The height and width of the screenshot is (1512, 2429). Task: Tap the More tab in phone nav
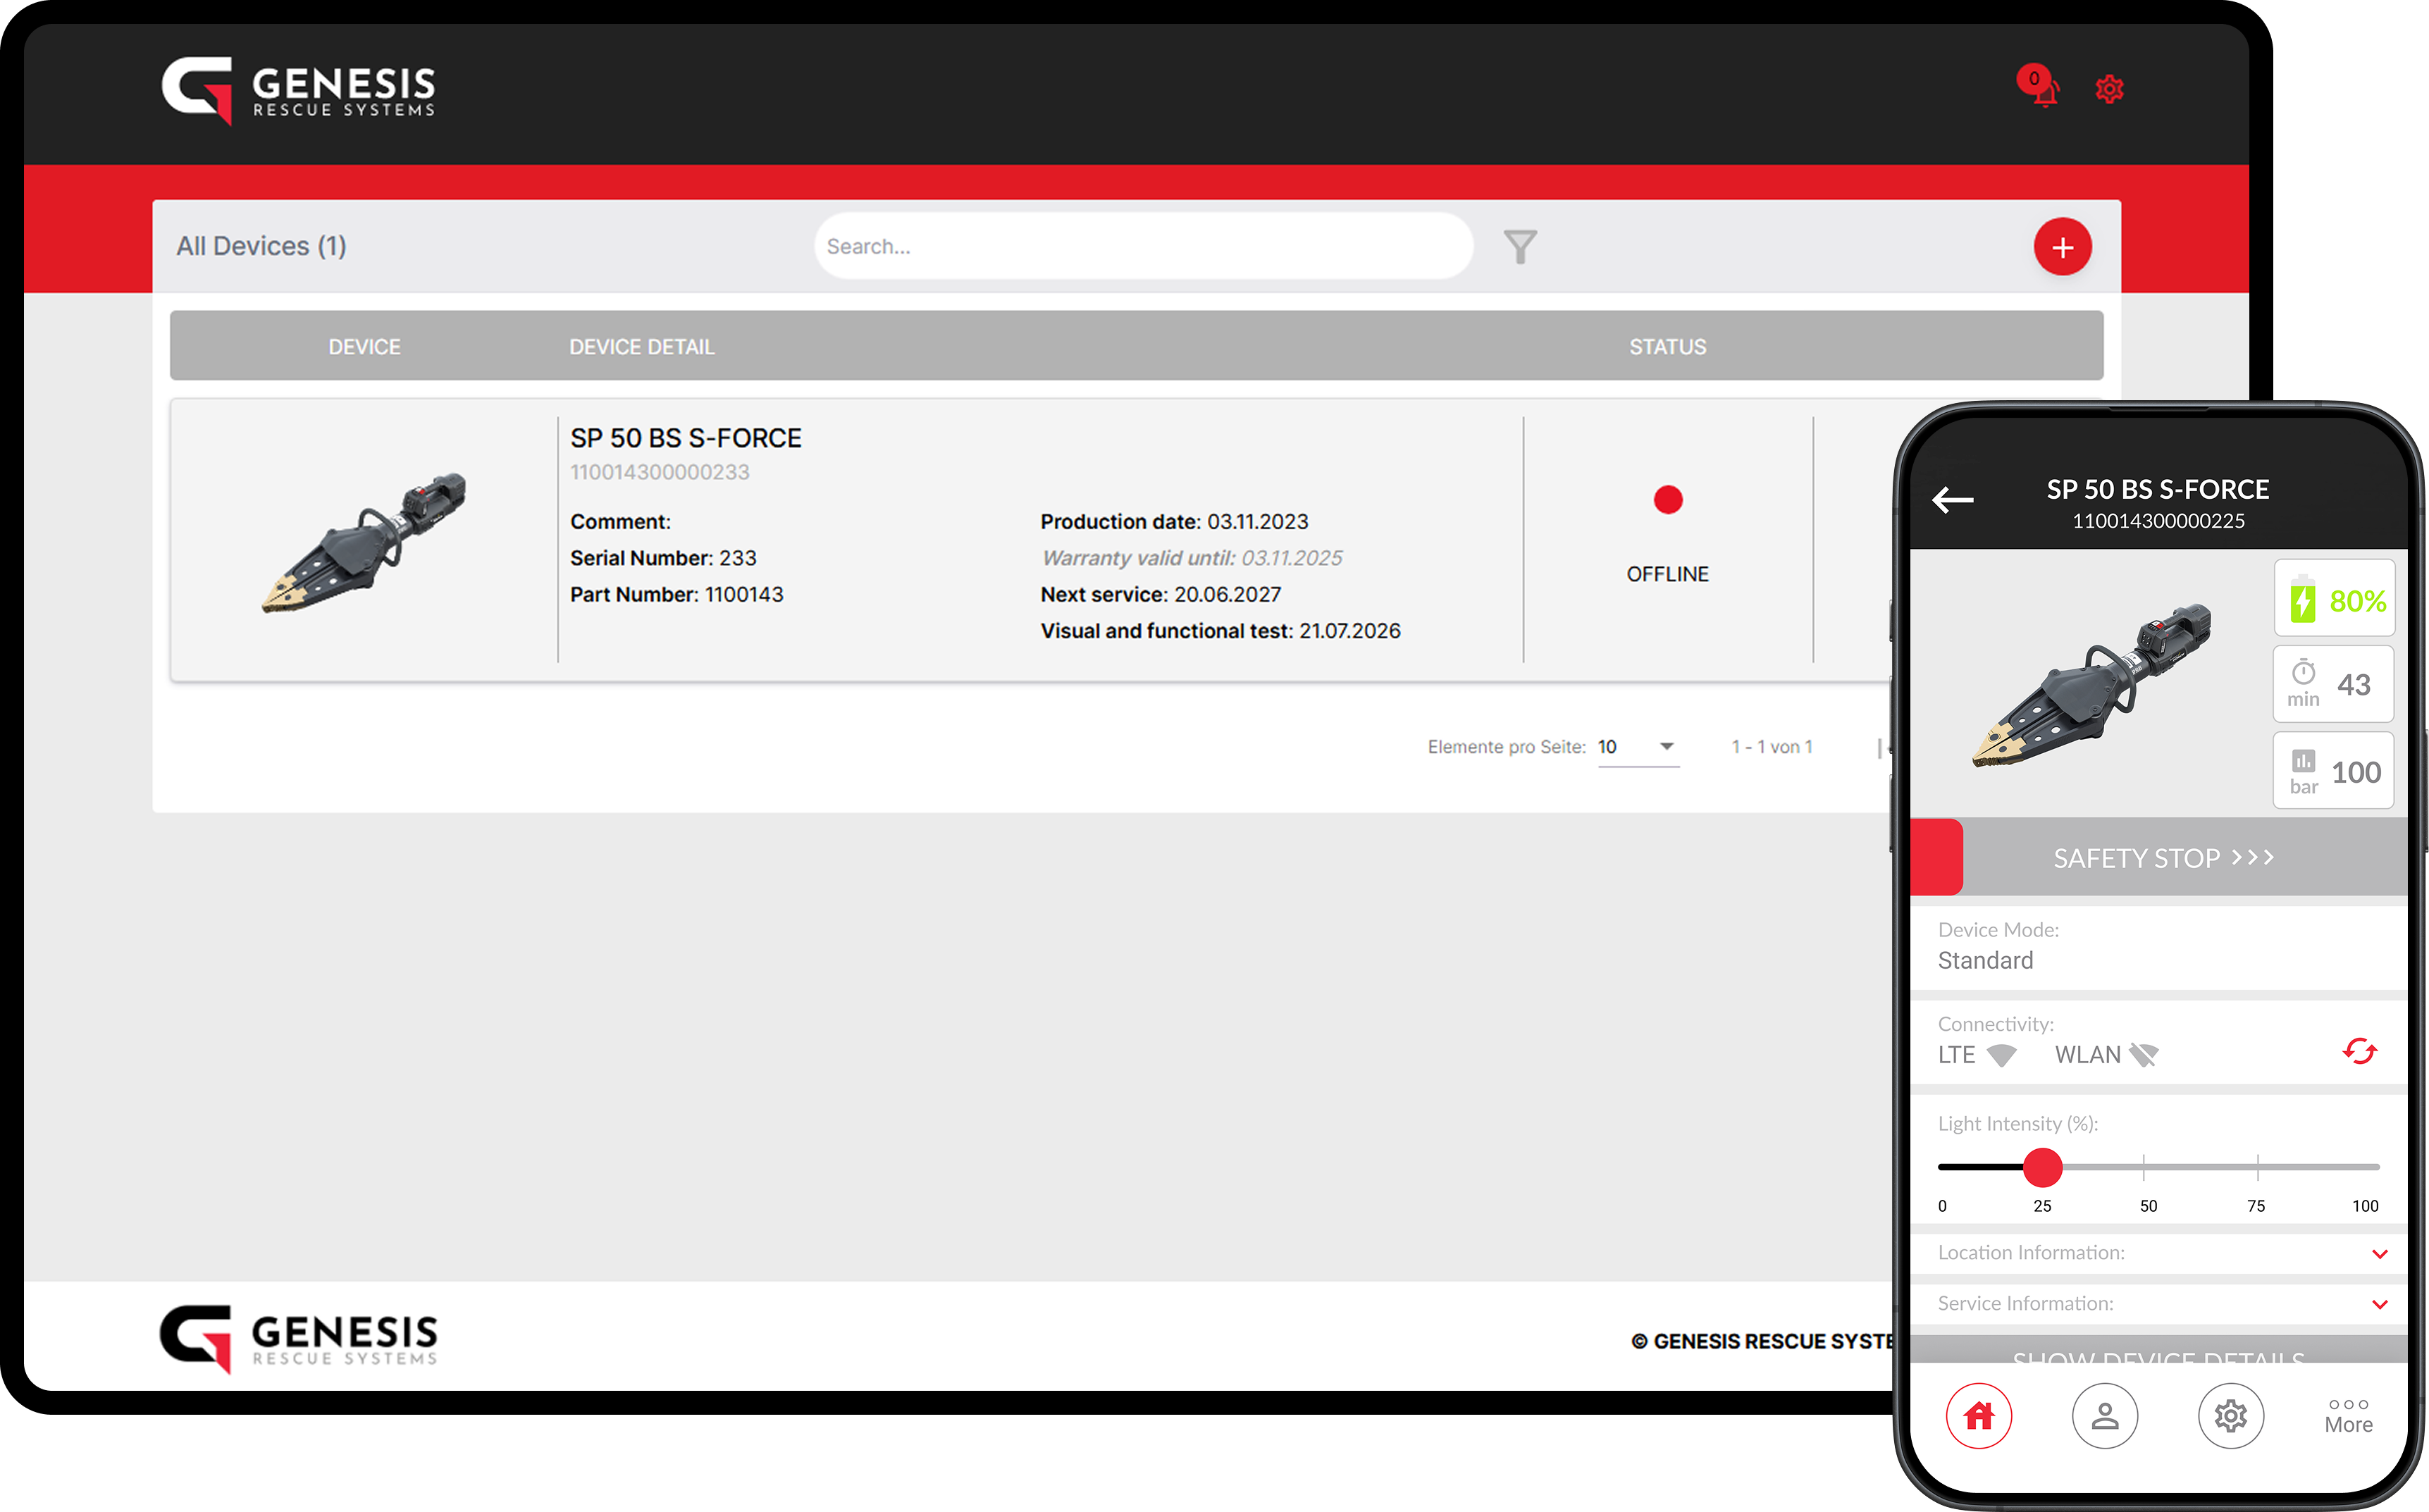point(2348,1416)
